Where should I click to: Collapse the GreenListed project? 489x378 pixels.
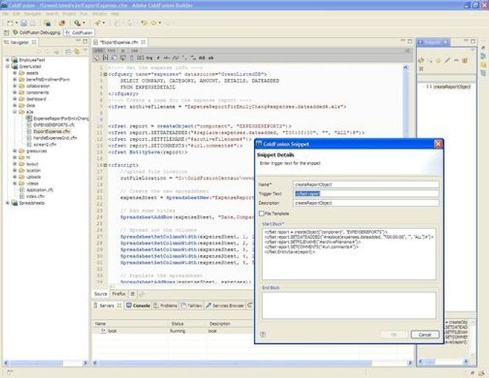(7, 66)
